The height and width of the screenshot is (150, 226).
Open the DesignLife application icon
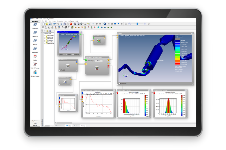(x=35, y=33)
